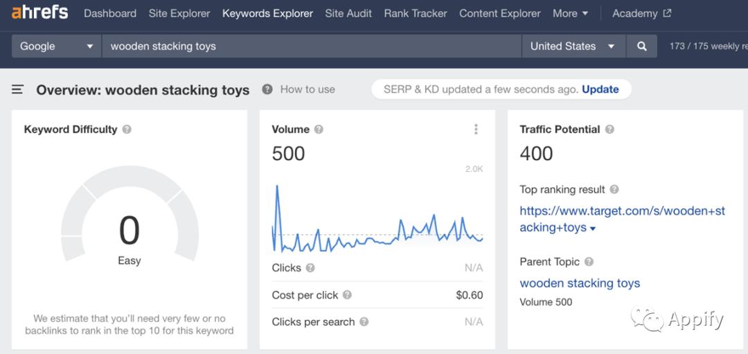Click help icon next to Volume

click(319, 130)
